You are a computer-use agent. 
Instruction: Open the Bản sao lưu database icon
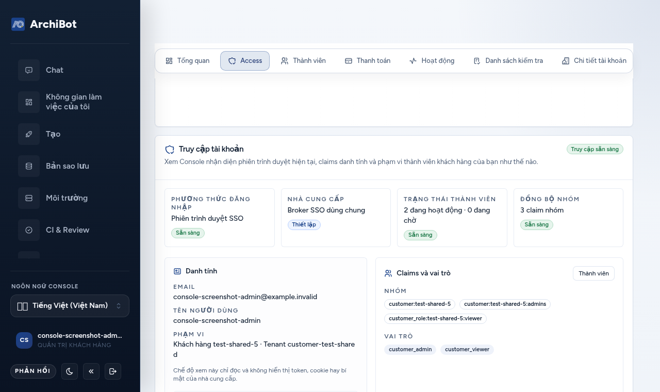29,166
